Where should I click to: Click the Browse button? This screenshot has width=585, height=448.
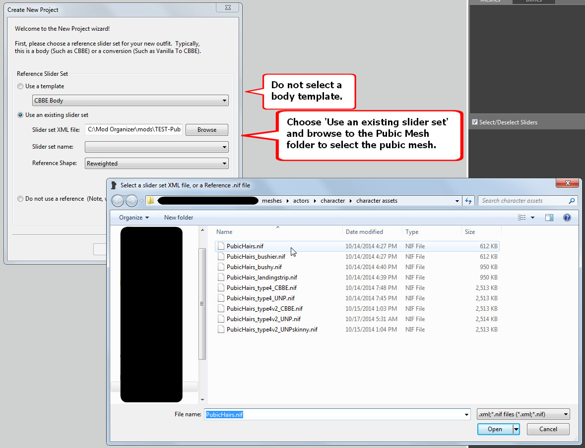point(207,130)
